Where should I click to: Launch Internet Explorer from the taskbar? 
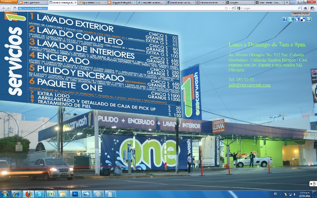[16, 194]
